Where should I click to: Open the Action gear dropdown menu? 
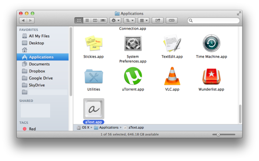(115, 20)
